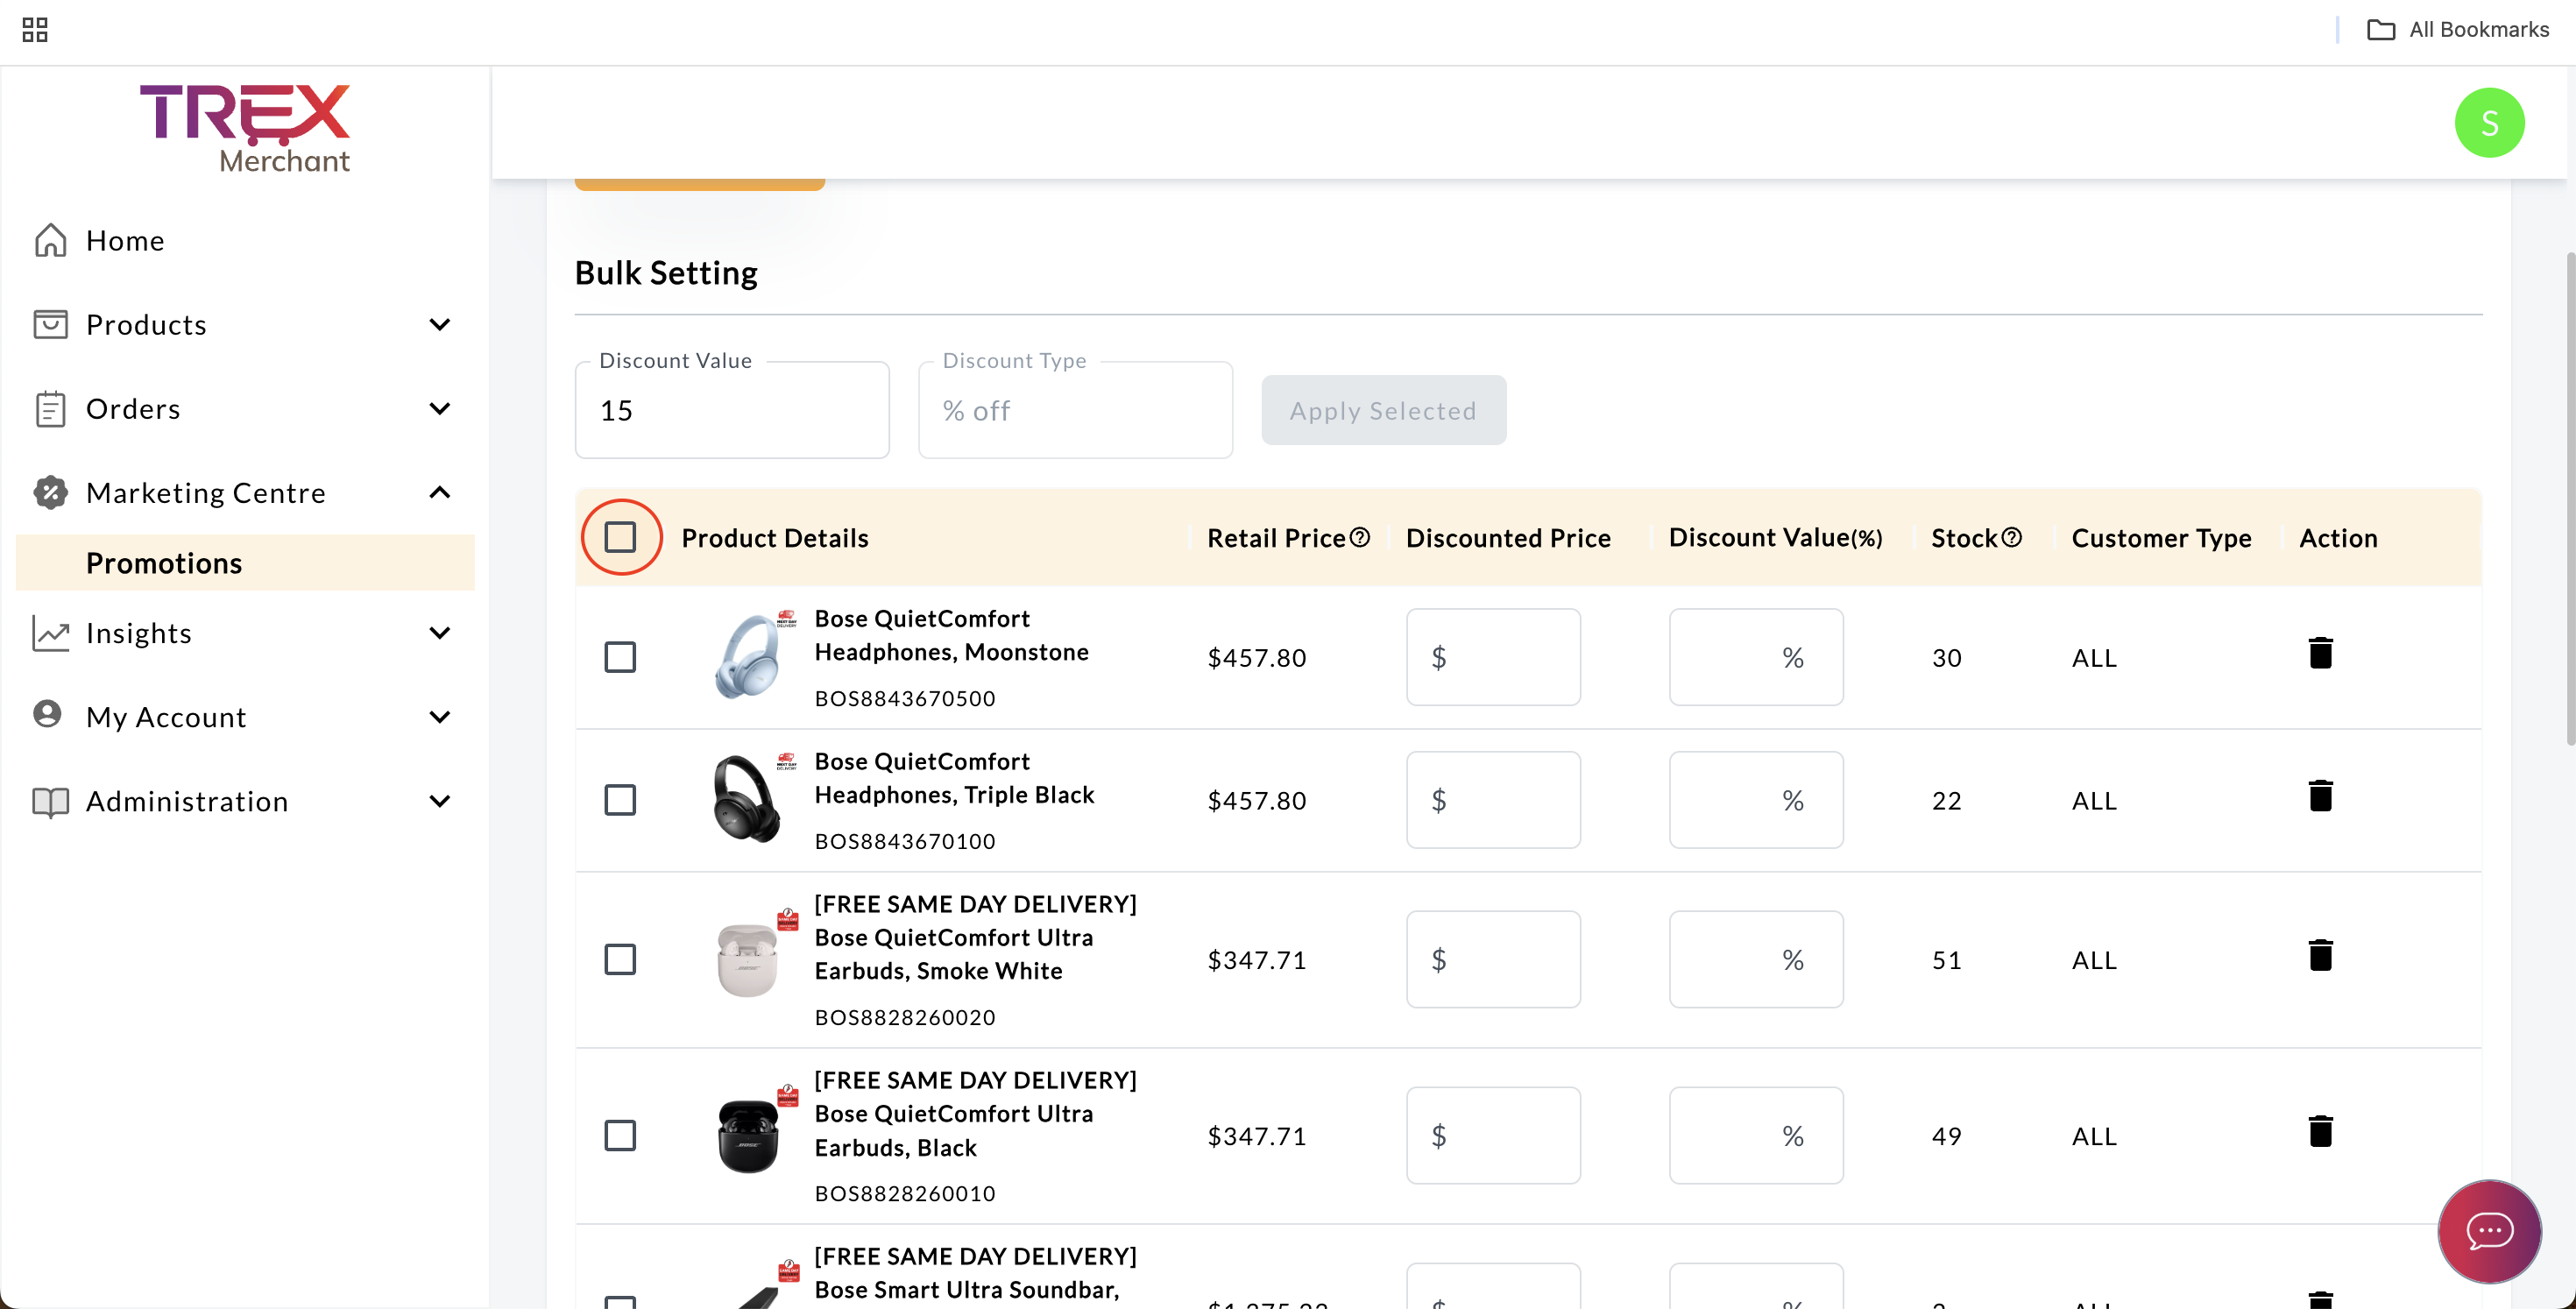This screenshot has height=1309, width=2576.
Task: Click Discounted Price field for Ultra Earbuds Black
Action: click(1493, 1135)
